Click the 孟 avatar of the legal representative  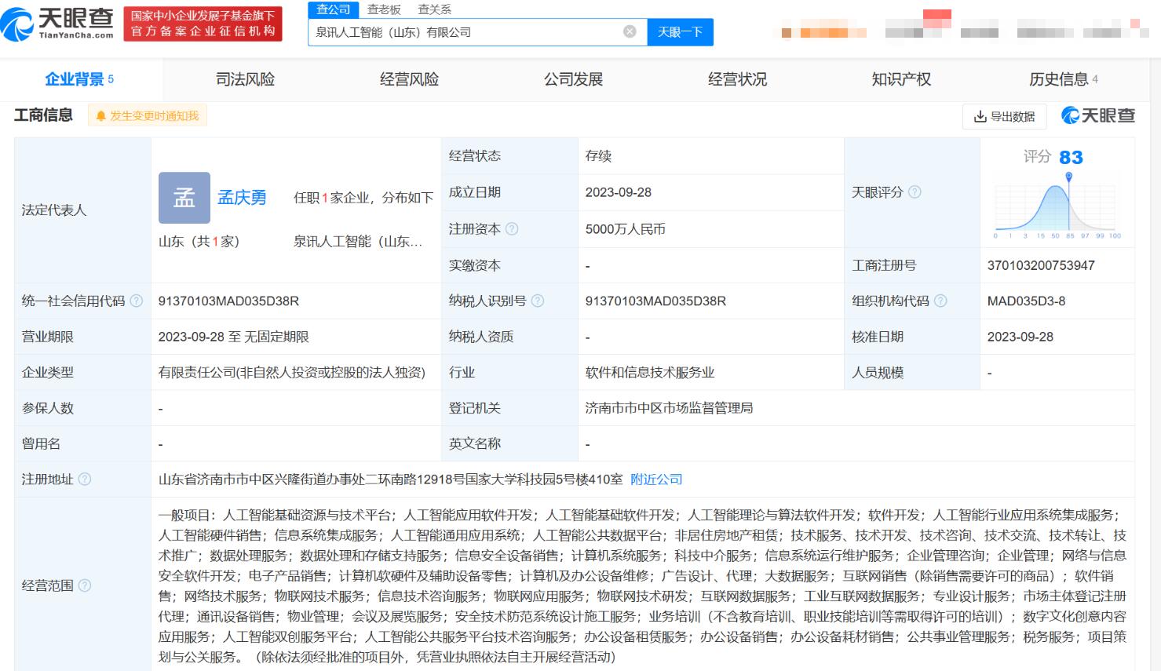(x=184, y=198)
